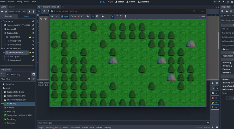Click the instantiate child scene link icon

pyautogui.click(x=6, y=11)
